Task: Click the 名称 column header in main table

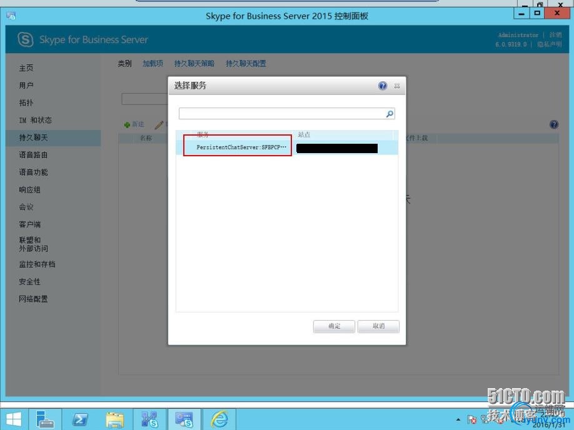Action: (146, 138)
